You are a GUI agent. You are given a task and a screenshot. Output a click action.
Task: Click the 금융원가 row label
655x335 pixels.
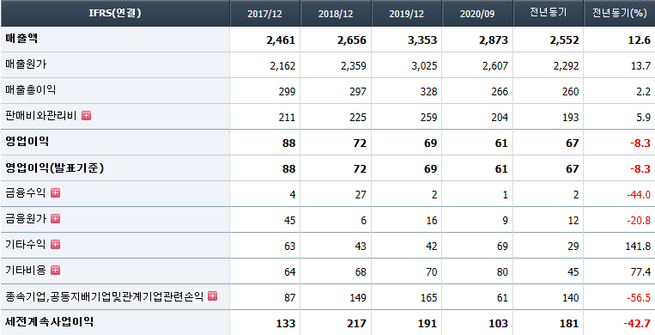click(x=26, y=219)
